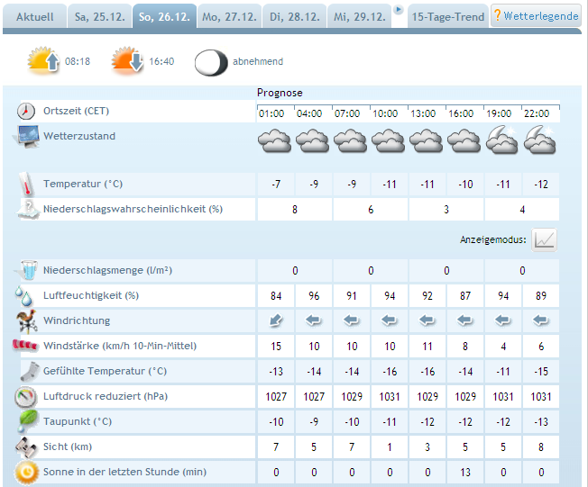The height and width of the screenshot is (487, 588).
Task: Click the clock icon beside Ortszeit (CET)
Action: point(26,112)
